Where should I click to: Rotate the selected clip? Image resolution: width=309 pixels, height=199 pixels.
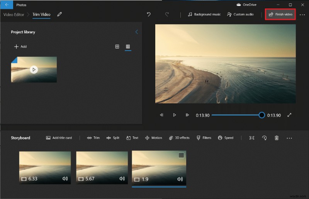point(264,138)
